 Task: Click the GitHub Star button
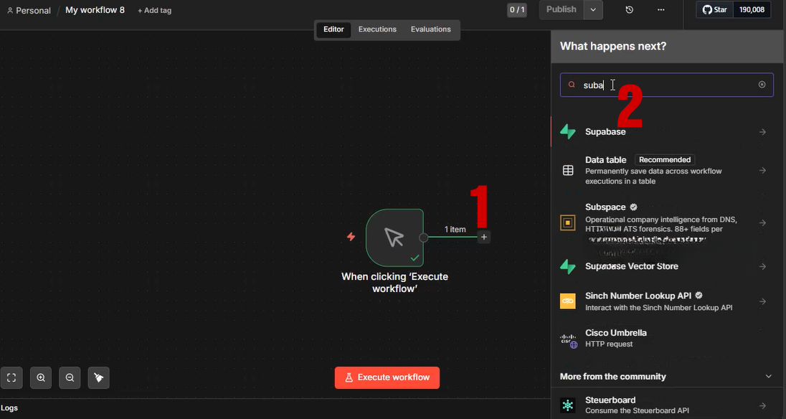[x=715, y=10]
